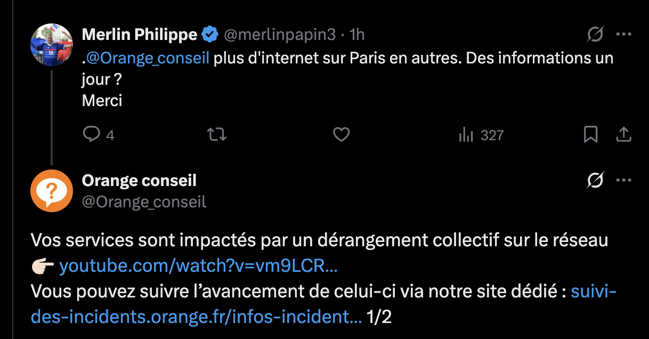Open more options for Merlin Philippe's tweet
The image size is (649, 339).
(623, 35)
